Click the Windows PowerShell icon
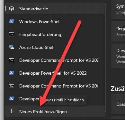The width and height of the screenshot is (125, 120). coord(12,21)
